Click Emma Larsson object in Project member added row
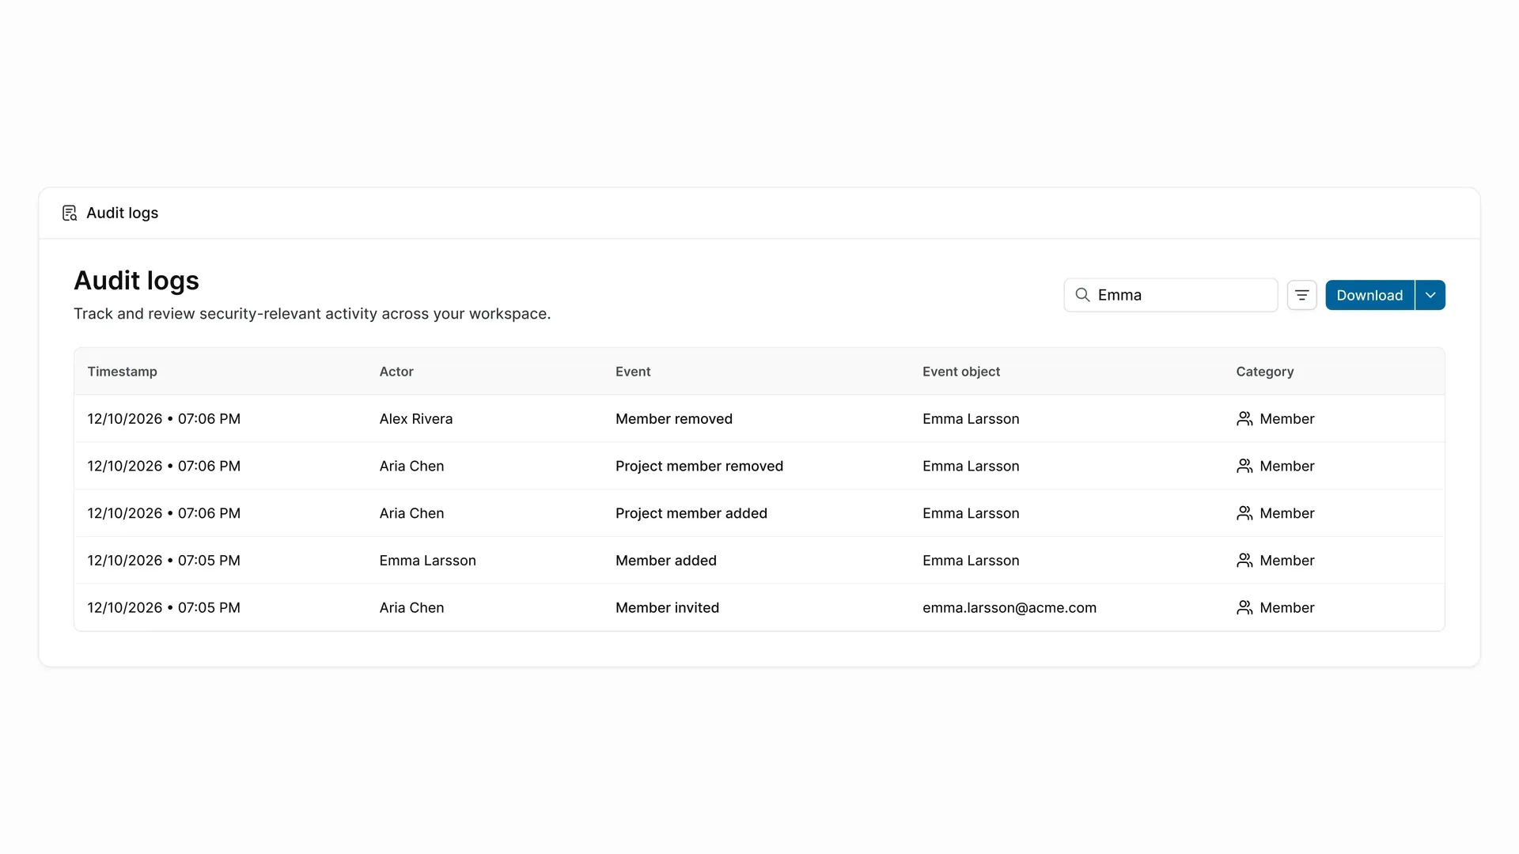The height and width of the screenshot is (854, 1519). click(971, 513)
